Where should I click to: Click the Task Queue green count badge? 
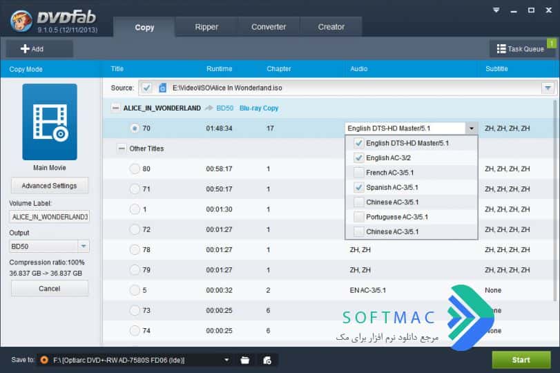[552, 44]
